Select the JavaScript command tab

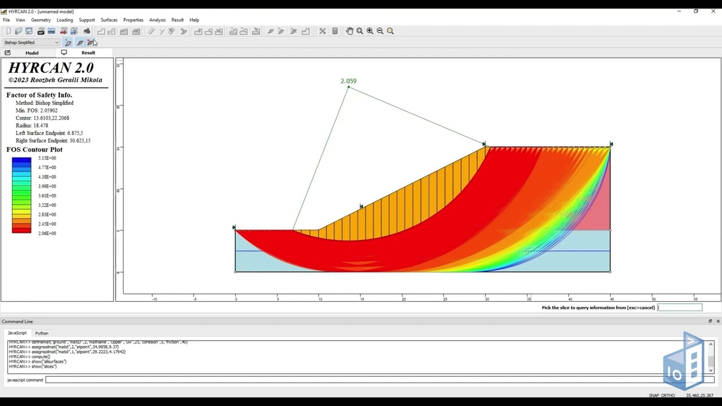[x=17, y=333]
